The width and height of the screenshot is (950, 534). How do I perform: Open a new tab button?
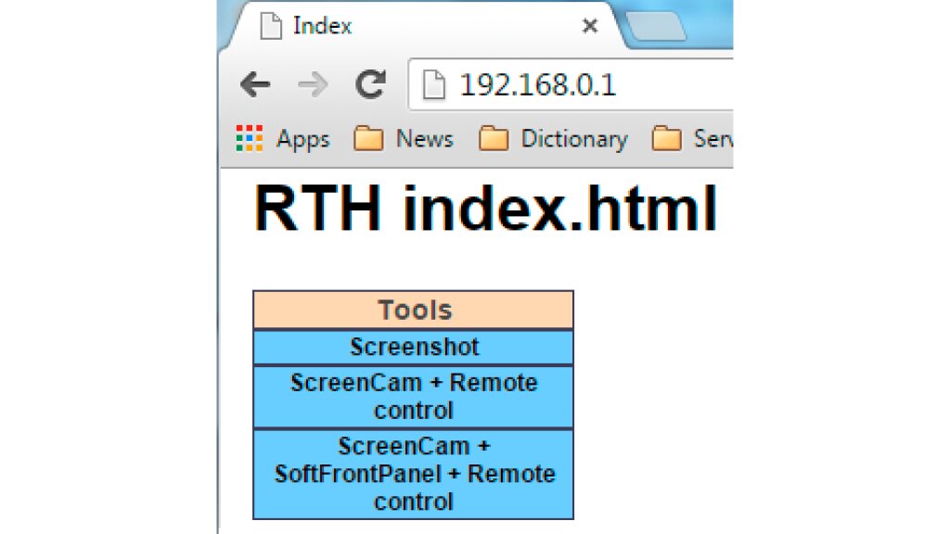click(657, 27)
